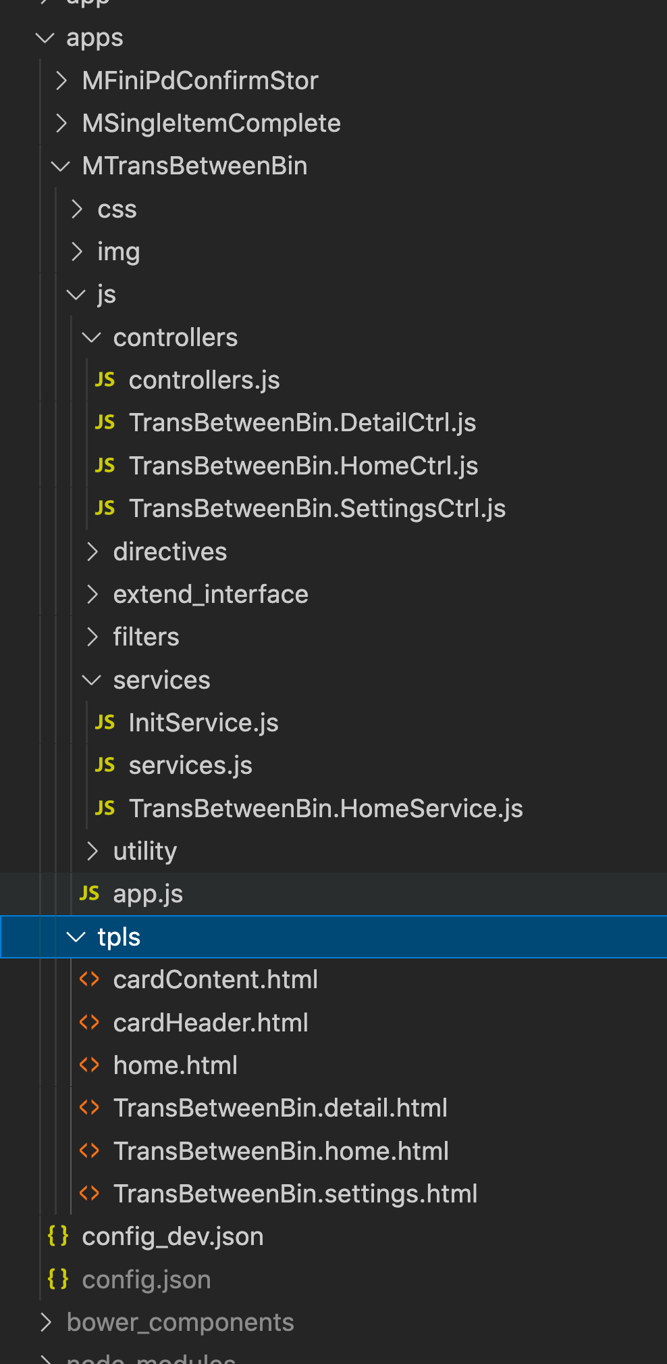Click the JSON braces icon for config_dev.json
The image size is (667, 1364).
pos(58,1236)
